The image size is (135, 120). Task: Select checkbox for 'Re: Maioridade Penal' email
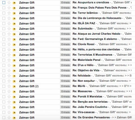tap(4, 60)
